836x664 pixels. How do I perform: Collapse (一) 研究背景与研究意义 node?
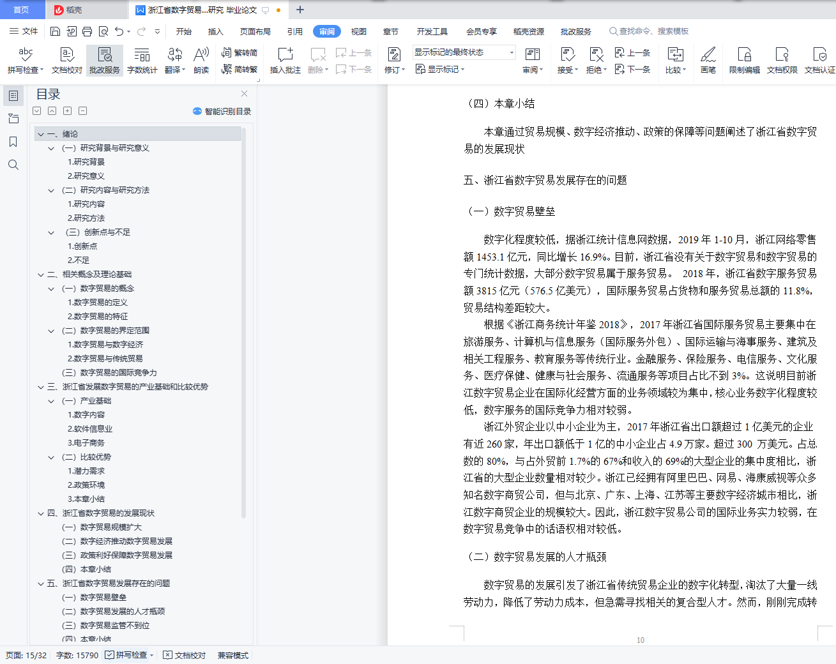pyautogui.click(x=51, y=148)
